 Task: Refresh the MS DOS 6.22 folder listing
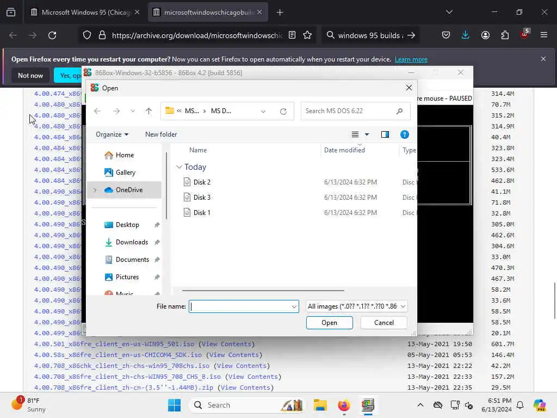283,111
